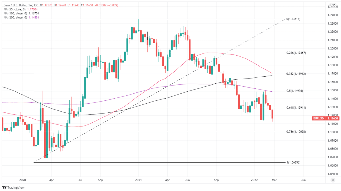Click the 0.382(1.16962) Fibonacci level label
This screenshot has width=341, height=191.
pos(296,74)
